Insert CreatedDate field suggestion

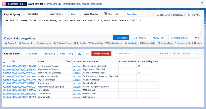point(165,43)
